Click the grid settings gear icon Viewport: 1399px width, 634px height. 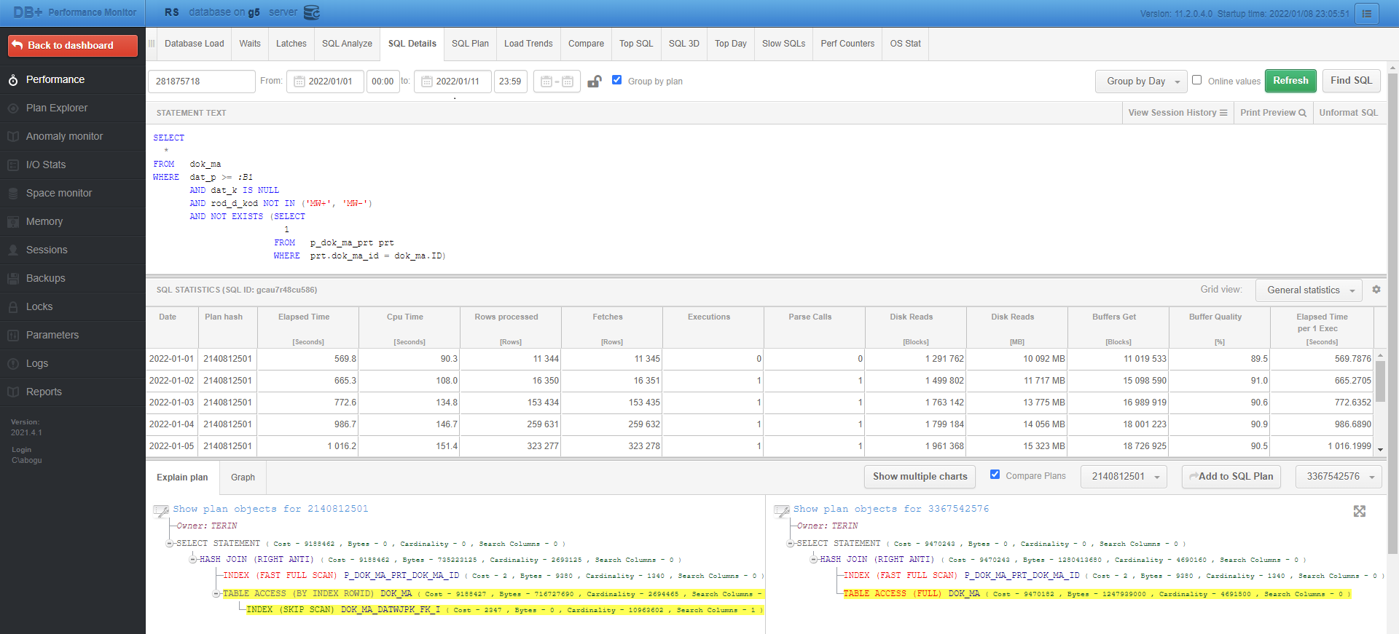click(1376, 290)
